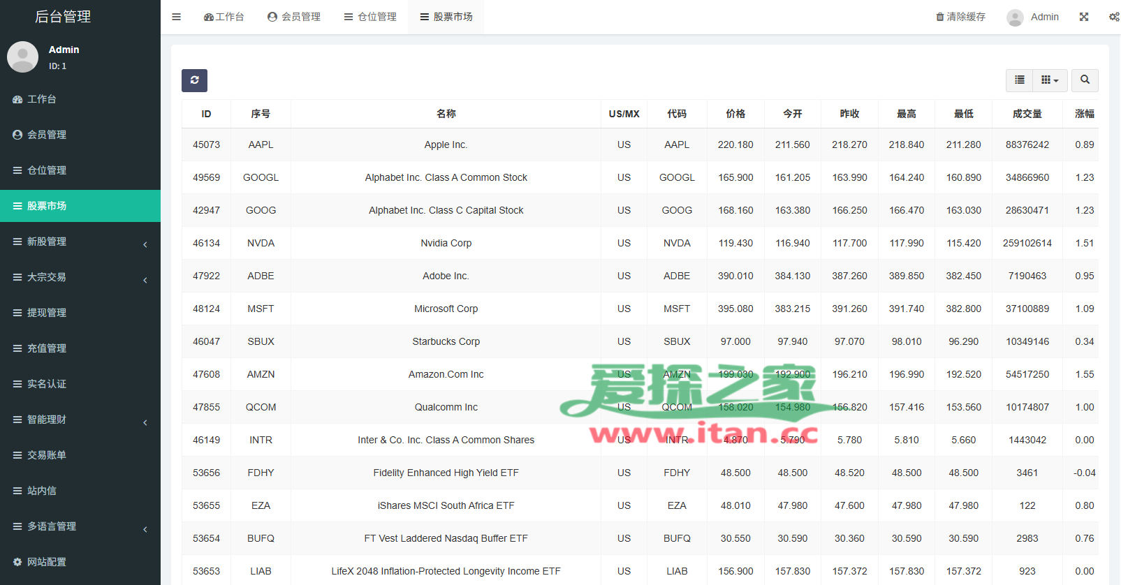Viewport: 1121px width, 585px height.
Task: Switch to the 会员管理 top tab
Action: pos(294,17)
